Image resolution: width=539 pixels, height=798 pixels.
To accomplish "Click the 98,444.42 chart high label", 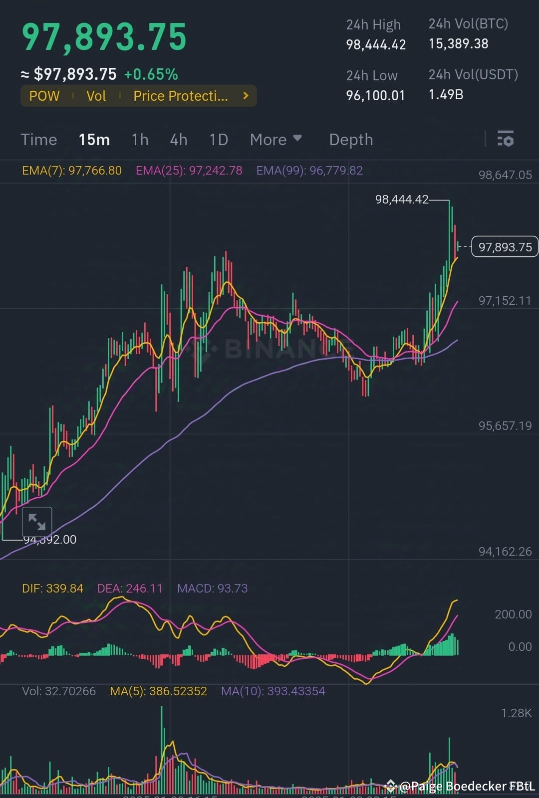I will point(402,199).
